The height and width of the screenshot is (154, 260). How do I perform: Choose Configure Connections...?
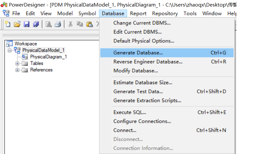click(x=167, y=121)
